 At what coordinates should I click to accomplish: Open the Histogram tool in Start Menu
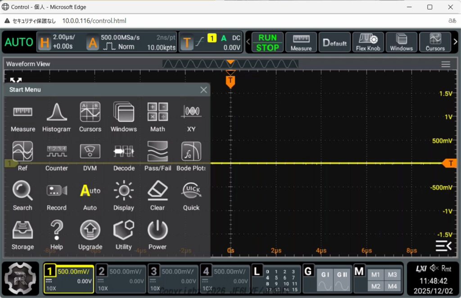[x=56, y=117]
